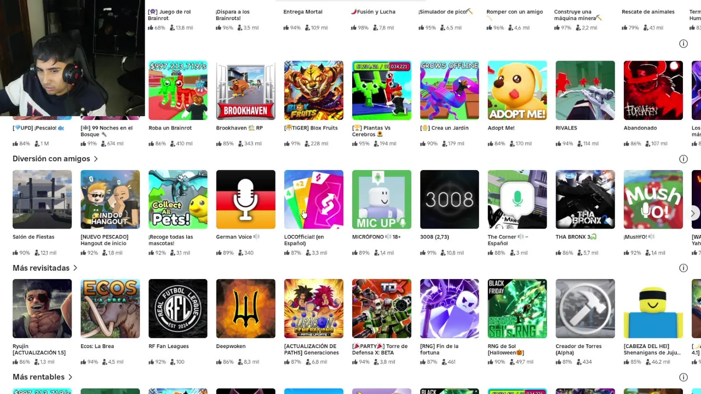The width and height of the screenshot is (701, 394).
Task: Open the German Voice microphone game tile
Action: pos(246,199)
